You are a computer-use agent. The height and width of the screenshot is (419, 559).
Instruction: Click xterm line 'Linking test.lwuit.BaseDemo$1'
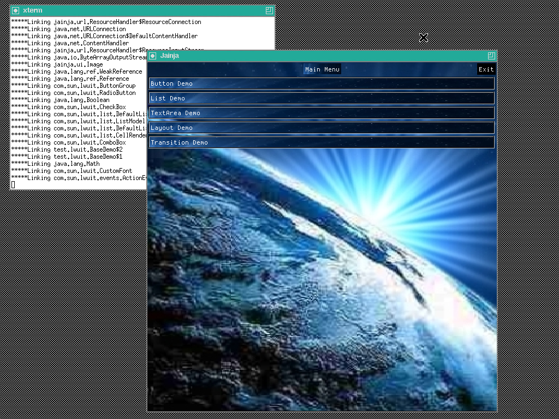pos(67,157)
